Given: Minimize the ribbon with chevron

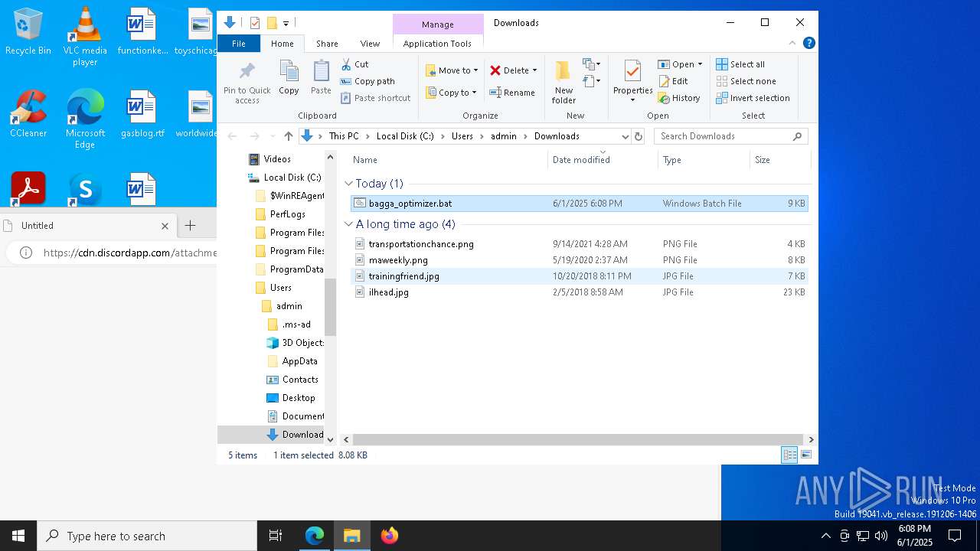Looking at the screenshot, I should coord(792,43).
